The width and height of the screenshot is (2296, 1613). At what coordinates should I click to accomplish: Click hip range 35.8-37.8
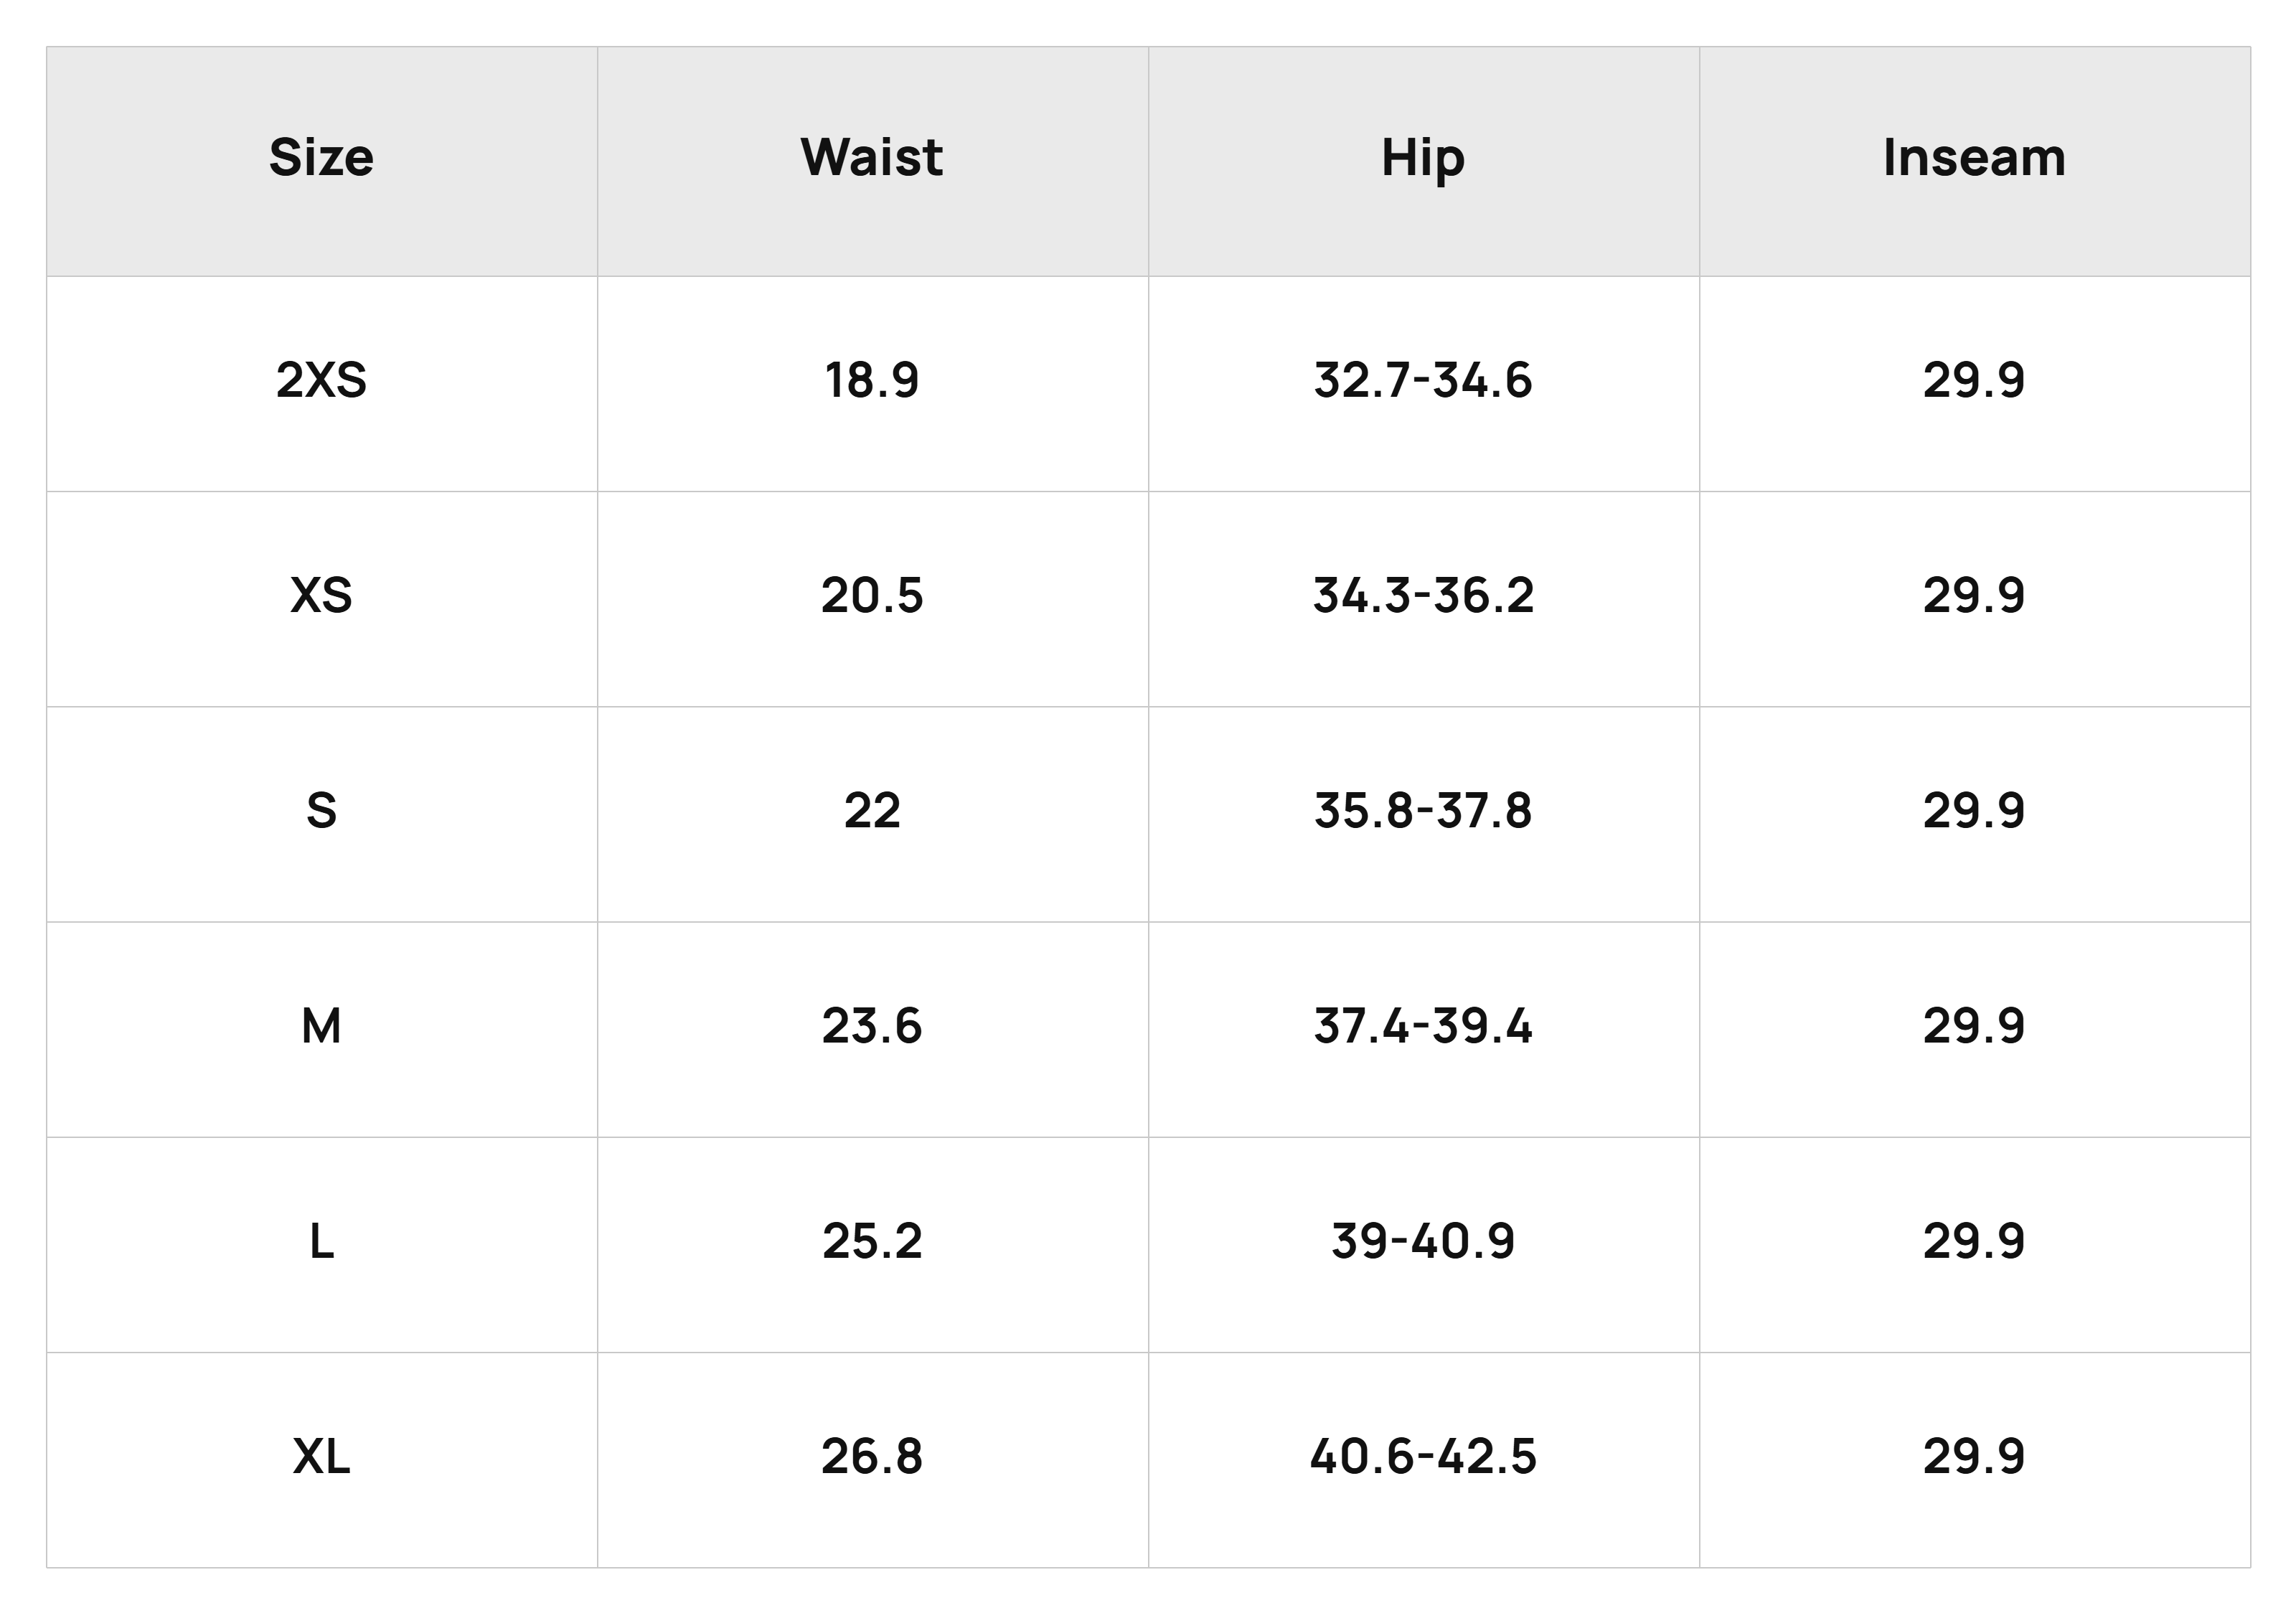(1423, 811)
